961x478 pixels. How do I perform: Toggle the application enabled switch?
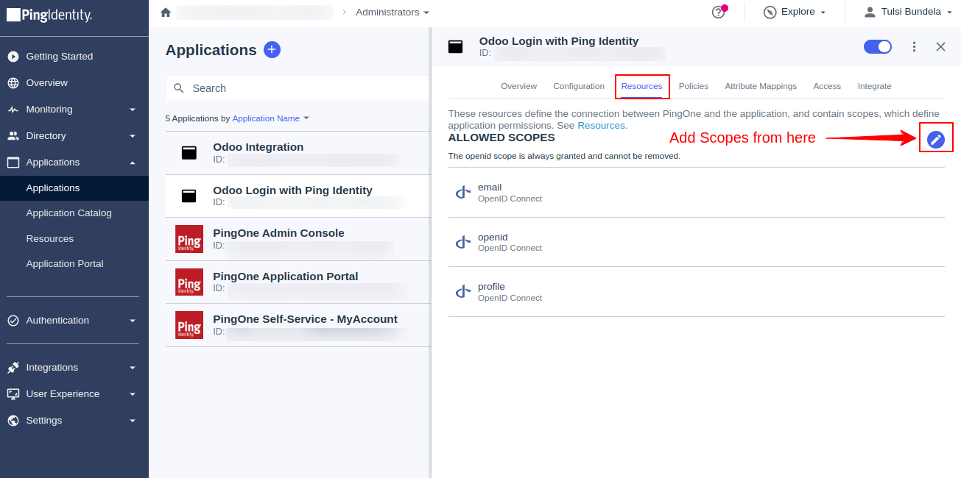click(878, 46)
